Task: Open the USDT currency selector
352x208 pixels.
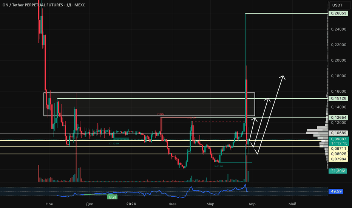Action: click(x=339, y=5)
